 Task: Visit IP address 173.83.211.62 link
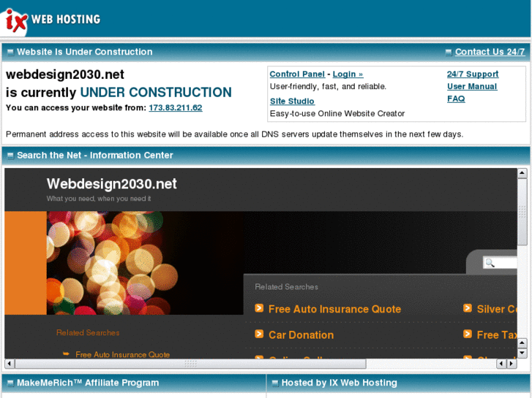(176, 107)
